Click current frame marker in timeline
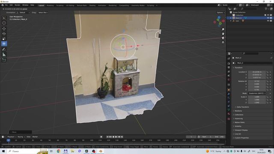The height and width of the screenshot is (154, 274). (8, 140)
